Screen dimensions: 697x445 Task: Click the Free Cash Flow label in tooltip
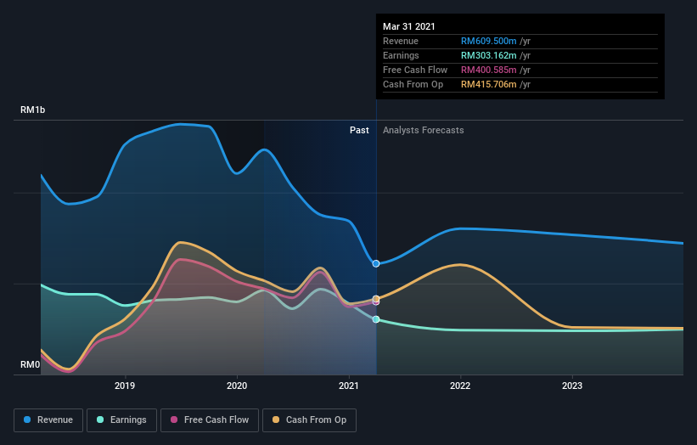415,70
